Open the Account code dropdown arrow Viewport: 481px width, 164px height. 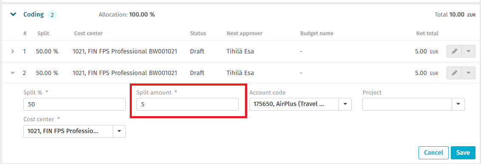point(345,104)
